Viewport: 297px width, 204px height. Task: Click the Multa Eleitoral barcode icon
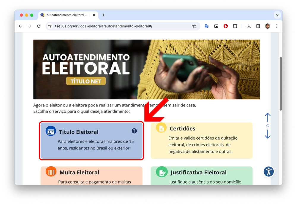click(51, 172)
